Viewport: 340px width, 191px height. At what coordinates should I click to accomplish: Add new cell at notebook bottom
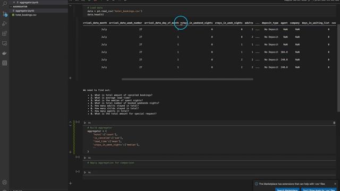[70, 183]
